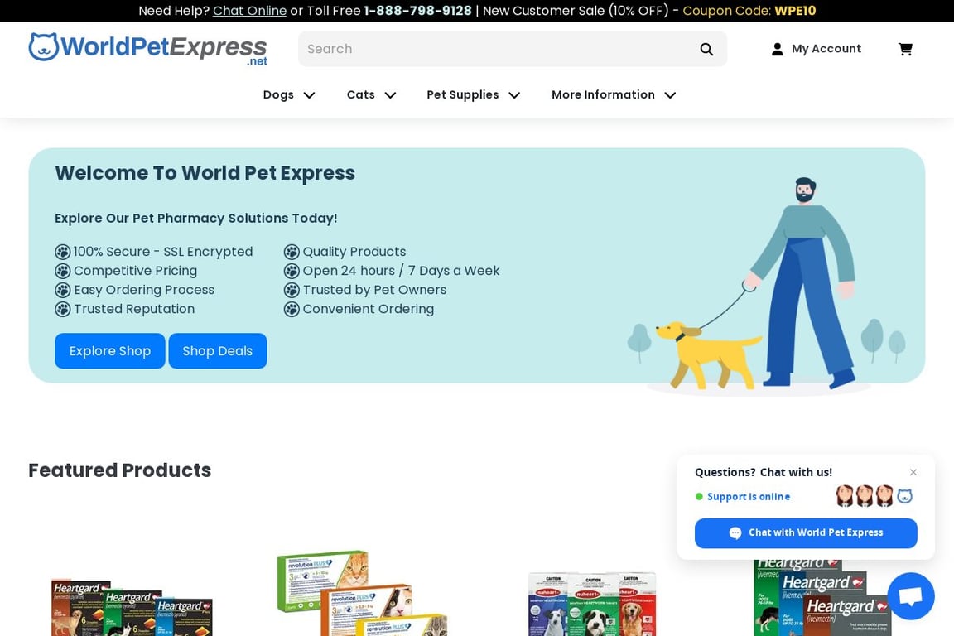This screenshot has width=954, height=636.
Task: Click Support is online text
Action: (x=749, y=497)
